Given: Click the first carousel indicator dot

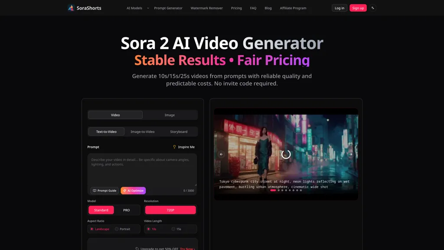Looking at the screenshot, I should (273, 190).
